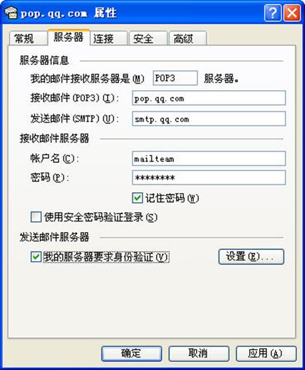Close the pop.qq.com properties dialog
305x370 pixels.
coord(292,13)
